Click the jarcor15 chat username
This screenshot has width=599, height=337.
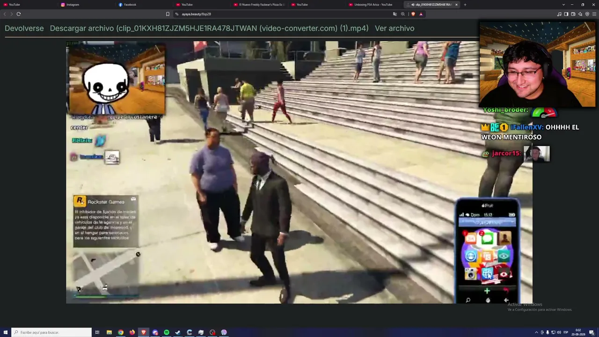pyautogui.click(x=506, y=154)
